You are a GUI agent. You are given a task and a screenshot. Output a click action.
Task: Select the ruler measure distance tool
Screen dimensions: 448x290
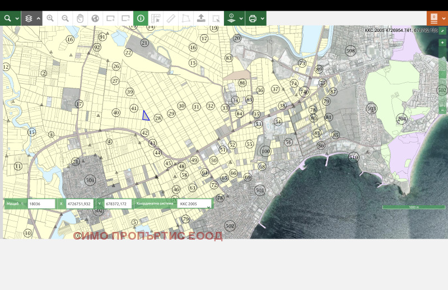pos(171,18)
